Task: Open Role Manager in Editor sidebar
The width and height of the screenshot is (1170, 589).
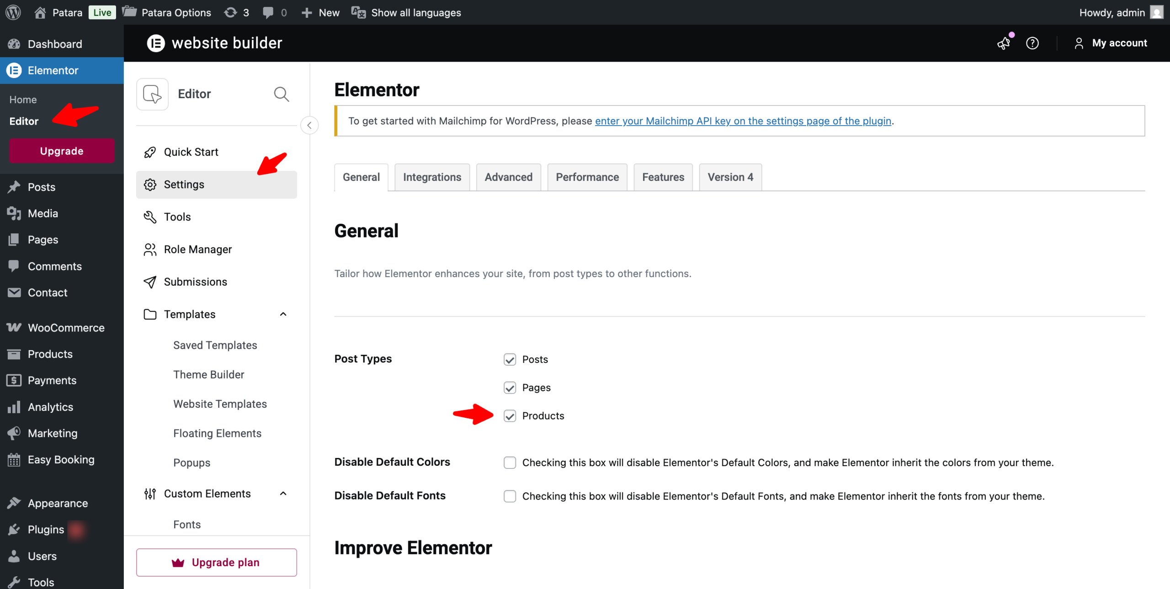Action: (x=197, y=249)
